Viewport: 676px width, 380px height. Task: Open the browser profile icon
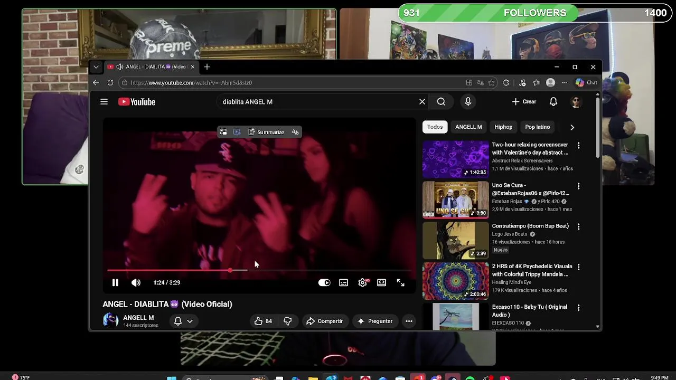tap(550, 83)
